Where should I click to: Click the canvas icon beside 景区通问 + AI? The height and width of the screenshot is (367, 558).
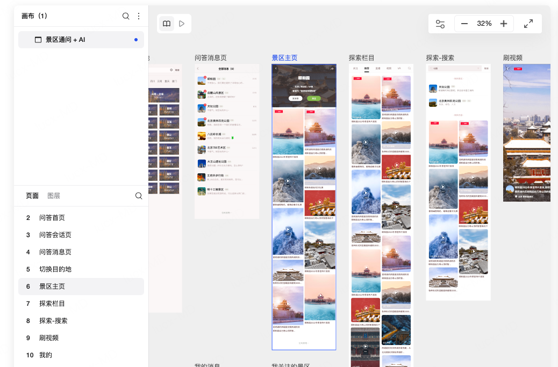[x=38, y=40]
